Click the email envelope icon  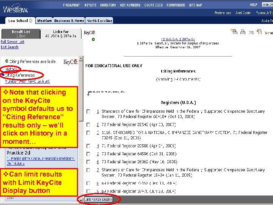pyautogui.click(x=251, y=32)
